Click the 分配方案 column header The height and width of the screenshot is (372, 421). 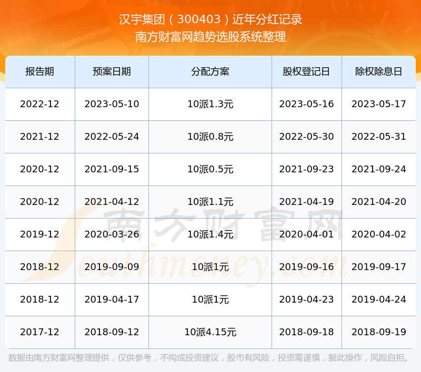tap(210, 71)
